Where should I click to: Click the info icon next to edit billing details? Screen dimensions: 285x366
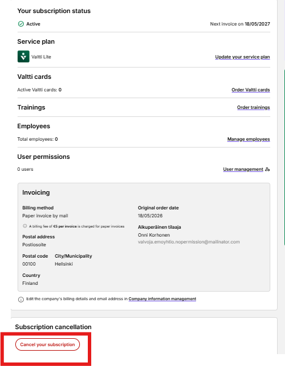tap(21, 300)
